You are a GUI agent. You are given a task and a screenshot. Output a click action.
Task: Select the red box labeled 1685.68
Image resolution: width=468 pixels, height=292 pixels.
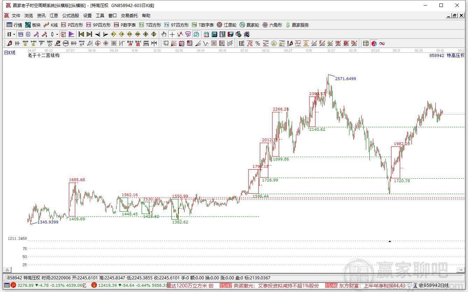click(x=72, y=199)
